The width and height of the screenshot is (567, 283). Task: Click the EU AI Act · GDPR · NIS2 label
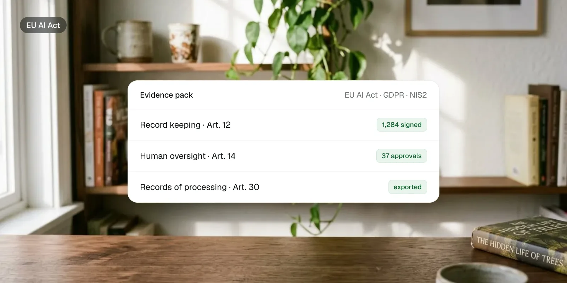[x=386, y=95]
